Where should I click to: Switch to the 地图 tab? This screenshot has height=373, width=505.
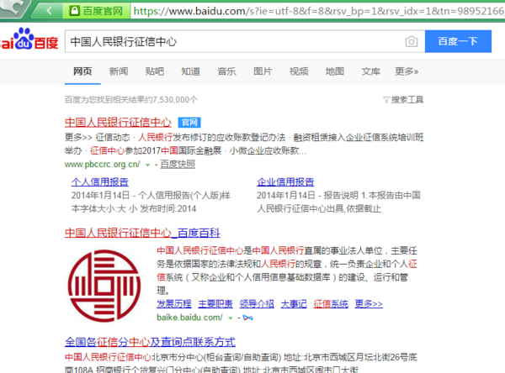[x=335, y=71]
